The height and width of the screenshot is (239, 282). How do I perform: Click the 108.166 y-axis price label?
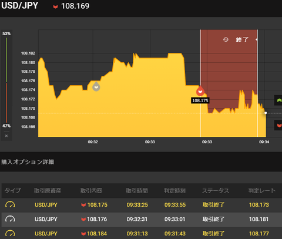tap(28, 127)
